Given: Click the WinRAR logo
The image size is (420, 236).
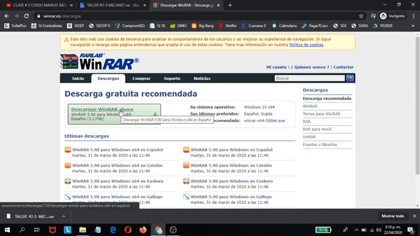Looking at the screenshot, I should [x=99, y=62].
